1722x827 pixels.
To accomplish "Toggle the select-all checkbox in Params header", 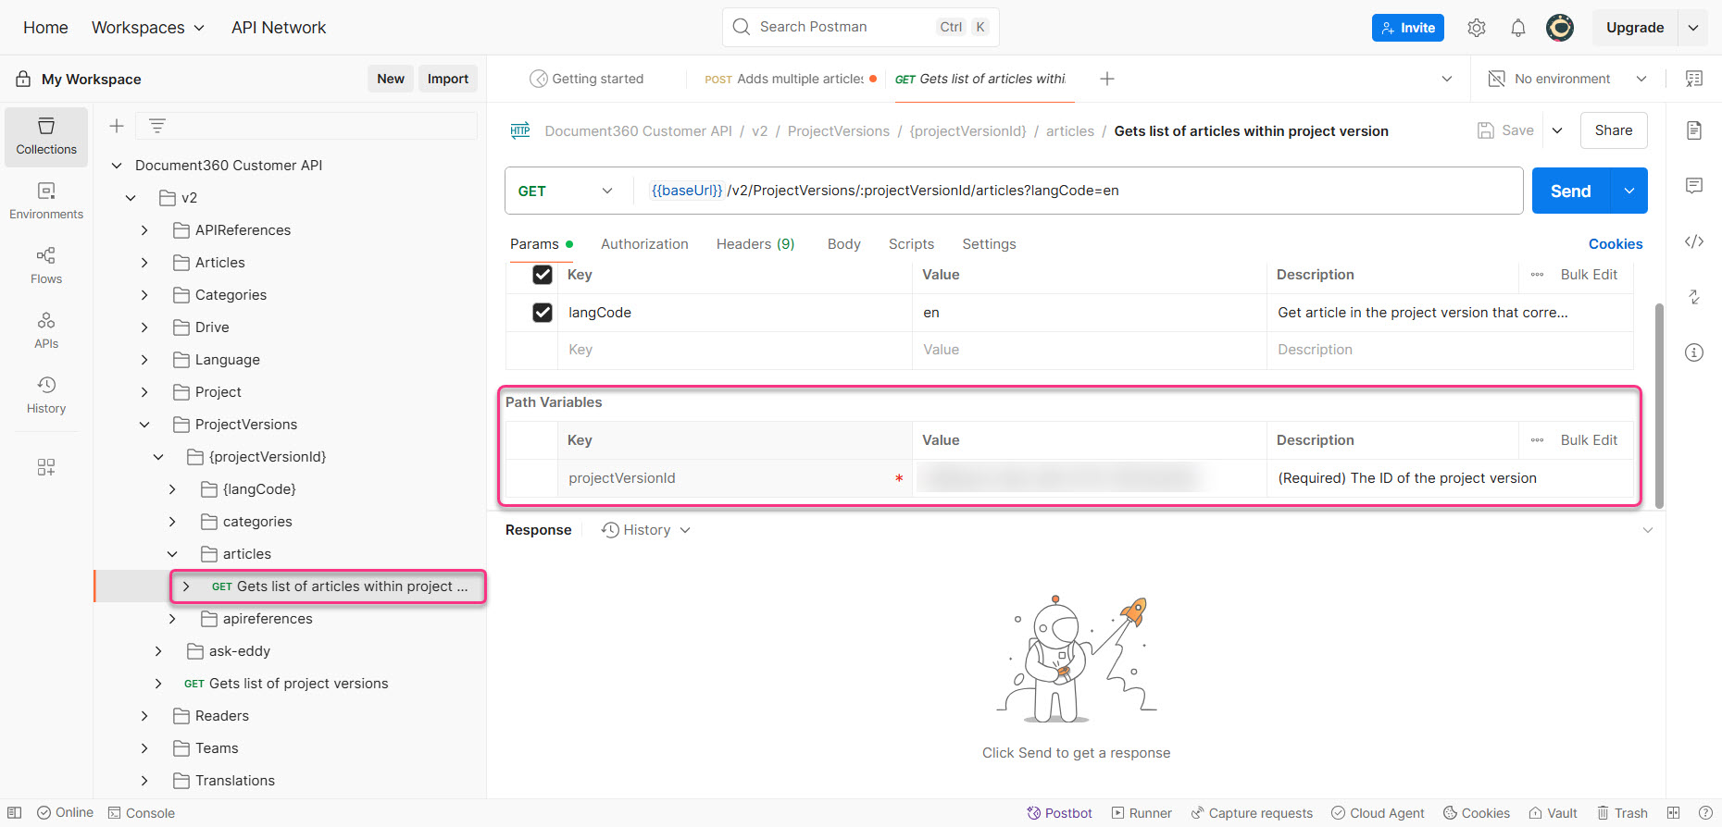I will coord(543,275).
